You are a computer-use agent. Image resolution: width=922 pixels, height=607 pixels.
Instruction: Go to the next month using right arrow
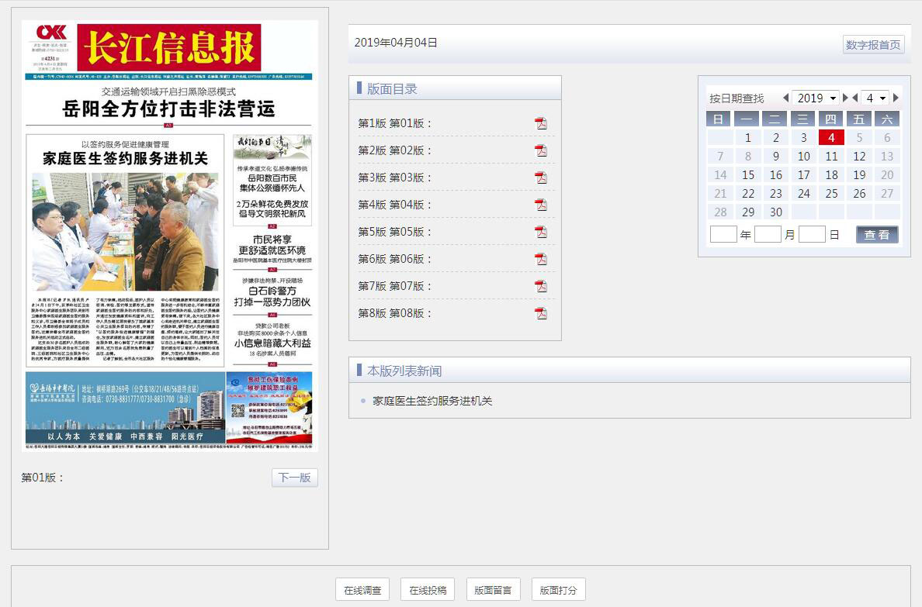[x=896, y=98]
